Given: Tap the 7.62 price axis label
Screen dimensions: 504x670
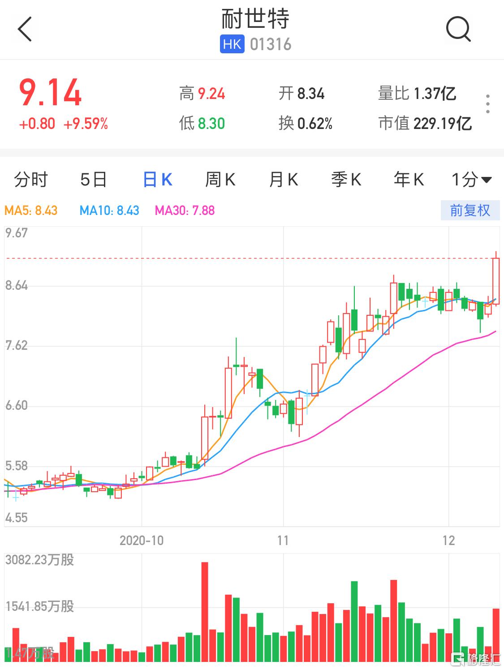Looking at the screenshot, I should pyautogui.click(x=16, y=345).
